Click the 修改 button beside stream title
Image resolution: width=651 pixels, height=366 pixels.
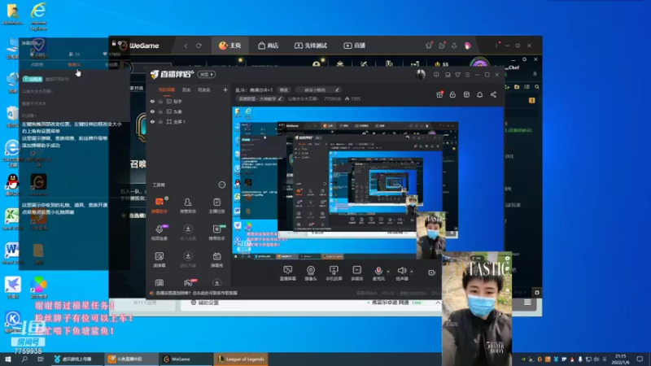(x=283, y=89)
